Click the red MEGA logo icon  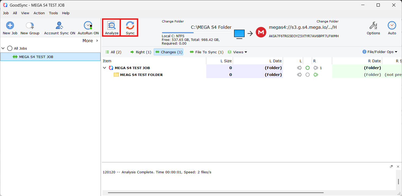point(261,32)
